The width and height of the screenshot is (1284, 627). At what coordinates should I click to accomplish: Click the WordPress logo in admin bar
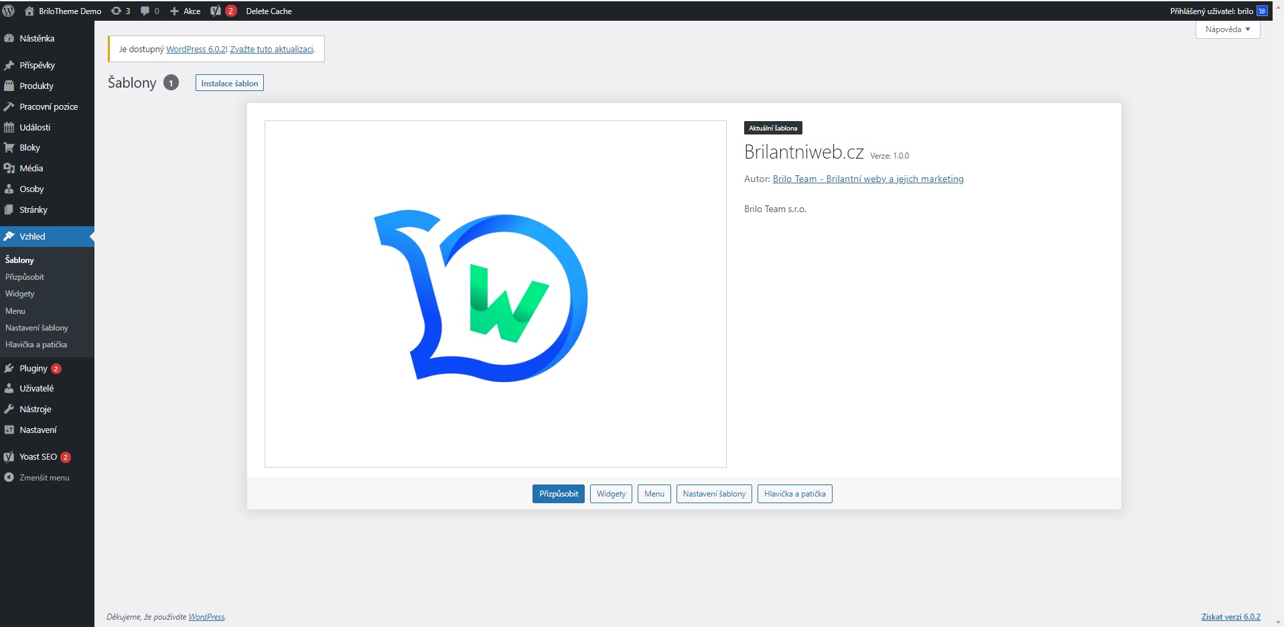pyautogui.click(x=9, y=11)
